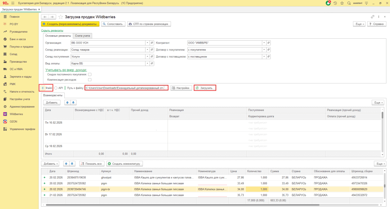Image resolution: width=390 pixels, height=209 pixels.
Task: Open the notifications bell icon in title bar
Action: pos(328,3)
